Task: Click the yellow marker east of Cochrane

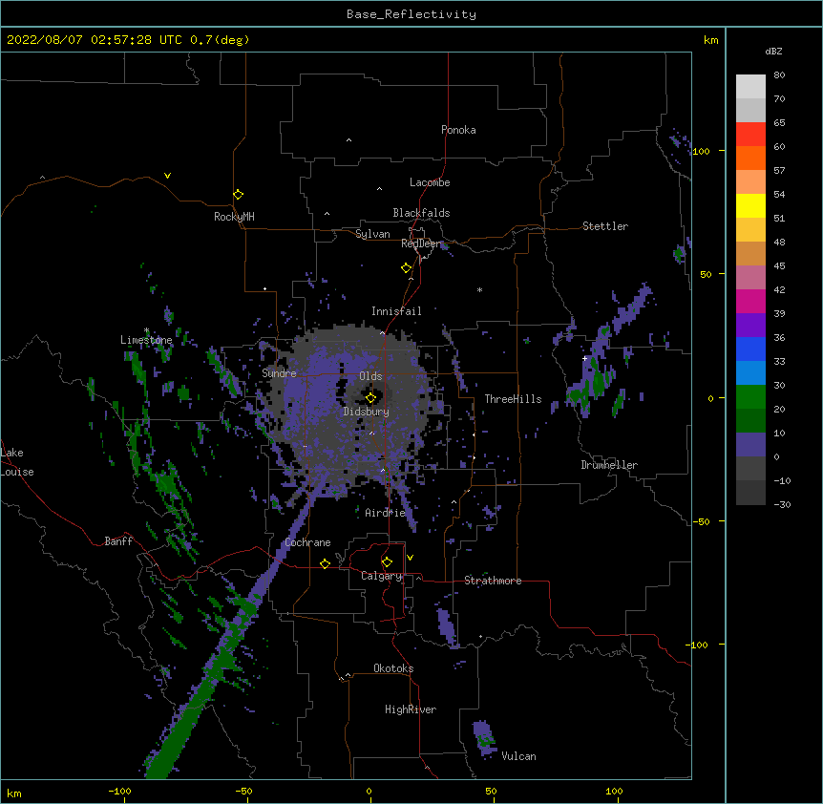Action: pyautogui.click(x=325, y=563)
